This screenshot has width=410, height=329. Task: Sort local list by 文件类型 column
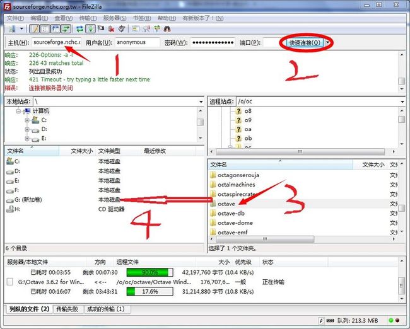[x=118, y=151]
